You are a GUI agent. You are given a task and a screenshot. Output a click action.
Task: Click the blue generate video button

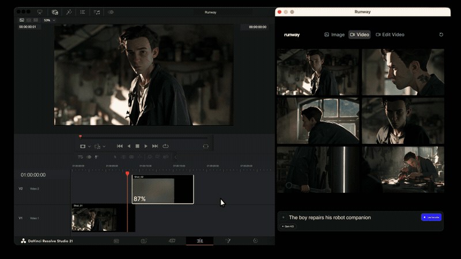(431, 218)
